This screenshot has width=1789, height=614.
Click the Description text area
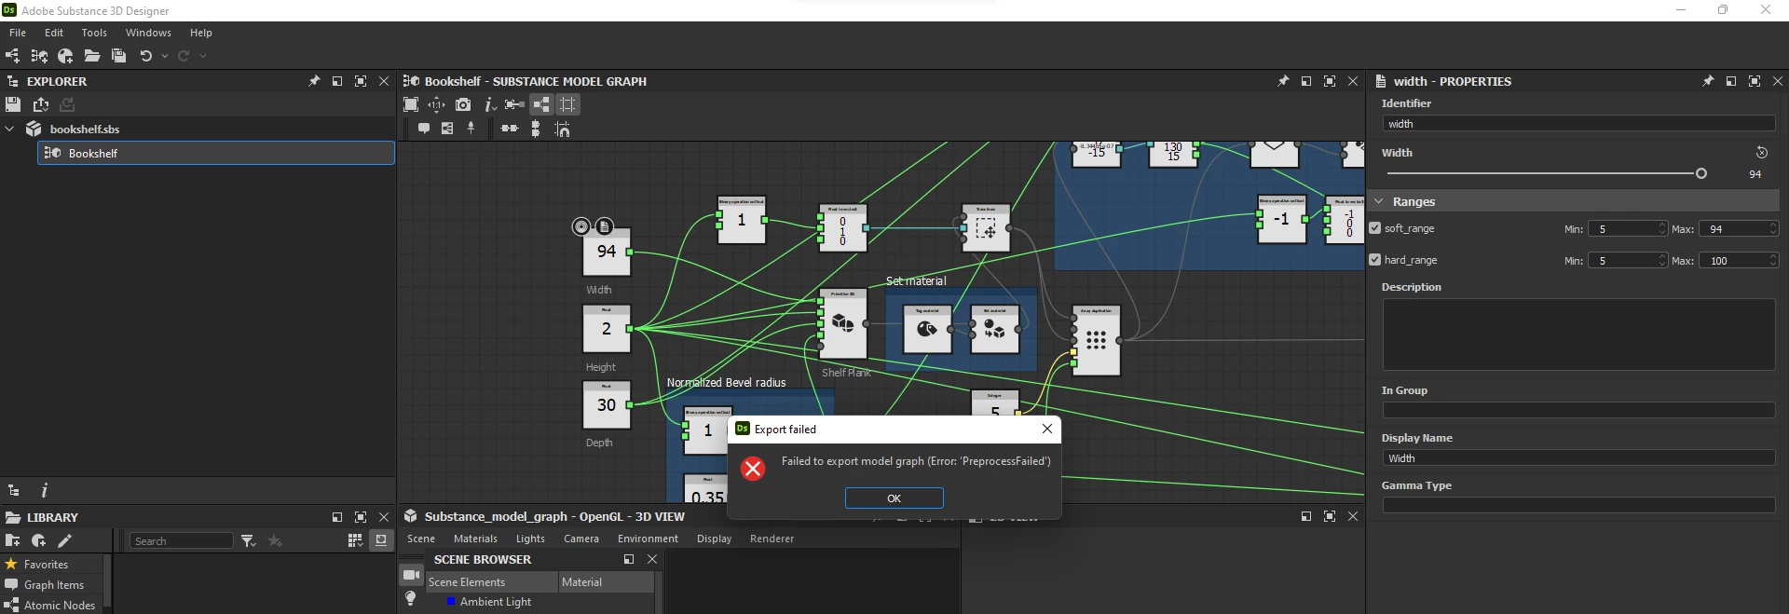coord(1578,334)
